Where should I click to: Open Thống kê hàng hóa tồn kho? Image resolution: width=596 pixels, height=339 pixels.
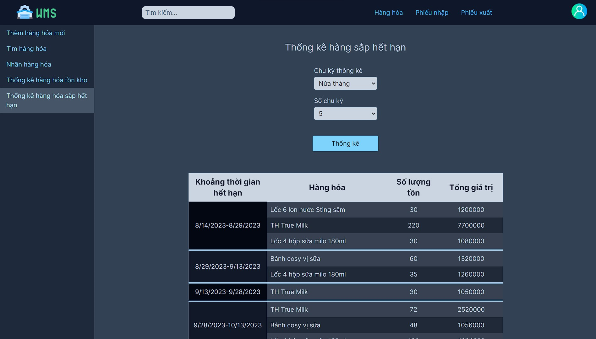pyautogui.click(x=47, y=80)
